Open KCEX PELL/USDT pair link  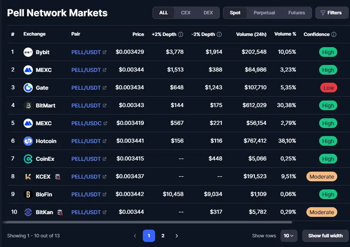86,177
